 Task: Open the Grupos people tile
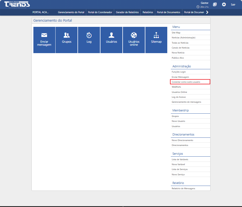(x=67, y=40)
